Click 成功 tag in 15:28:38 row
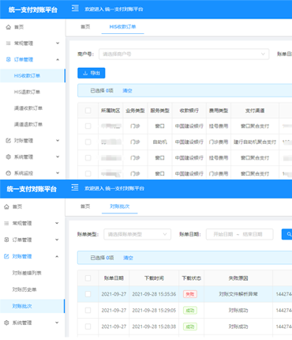The image size is (292, 340). (x=190, y=327)
